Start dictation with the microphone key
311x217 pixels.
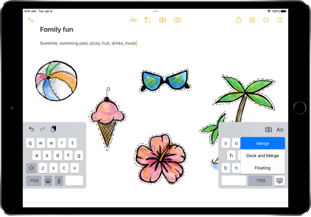pos(59,181)
